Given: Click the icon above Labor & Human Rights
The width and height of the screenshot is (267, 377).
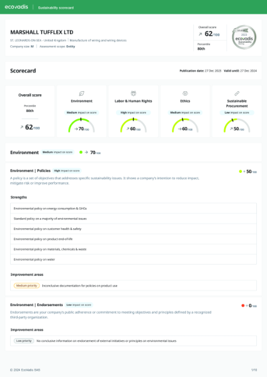Looking at the screenshot, I should 133,93.
